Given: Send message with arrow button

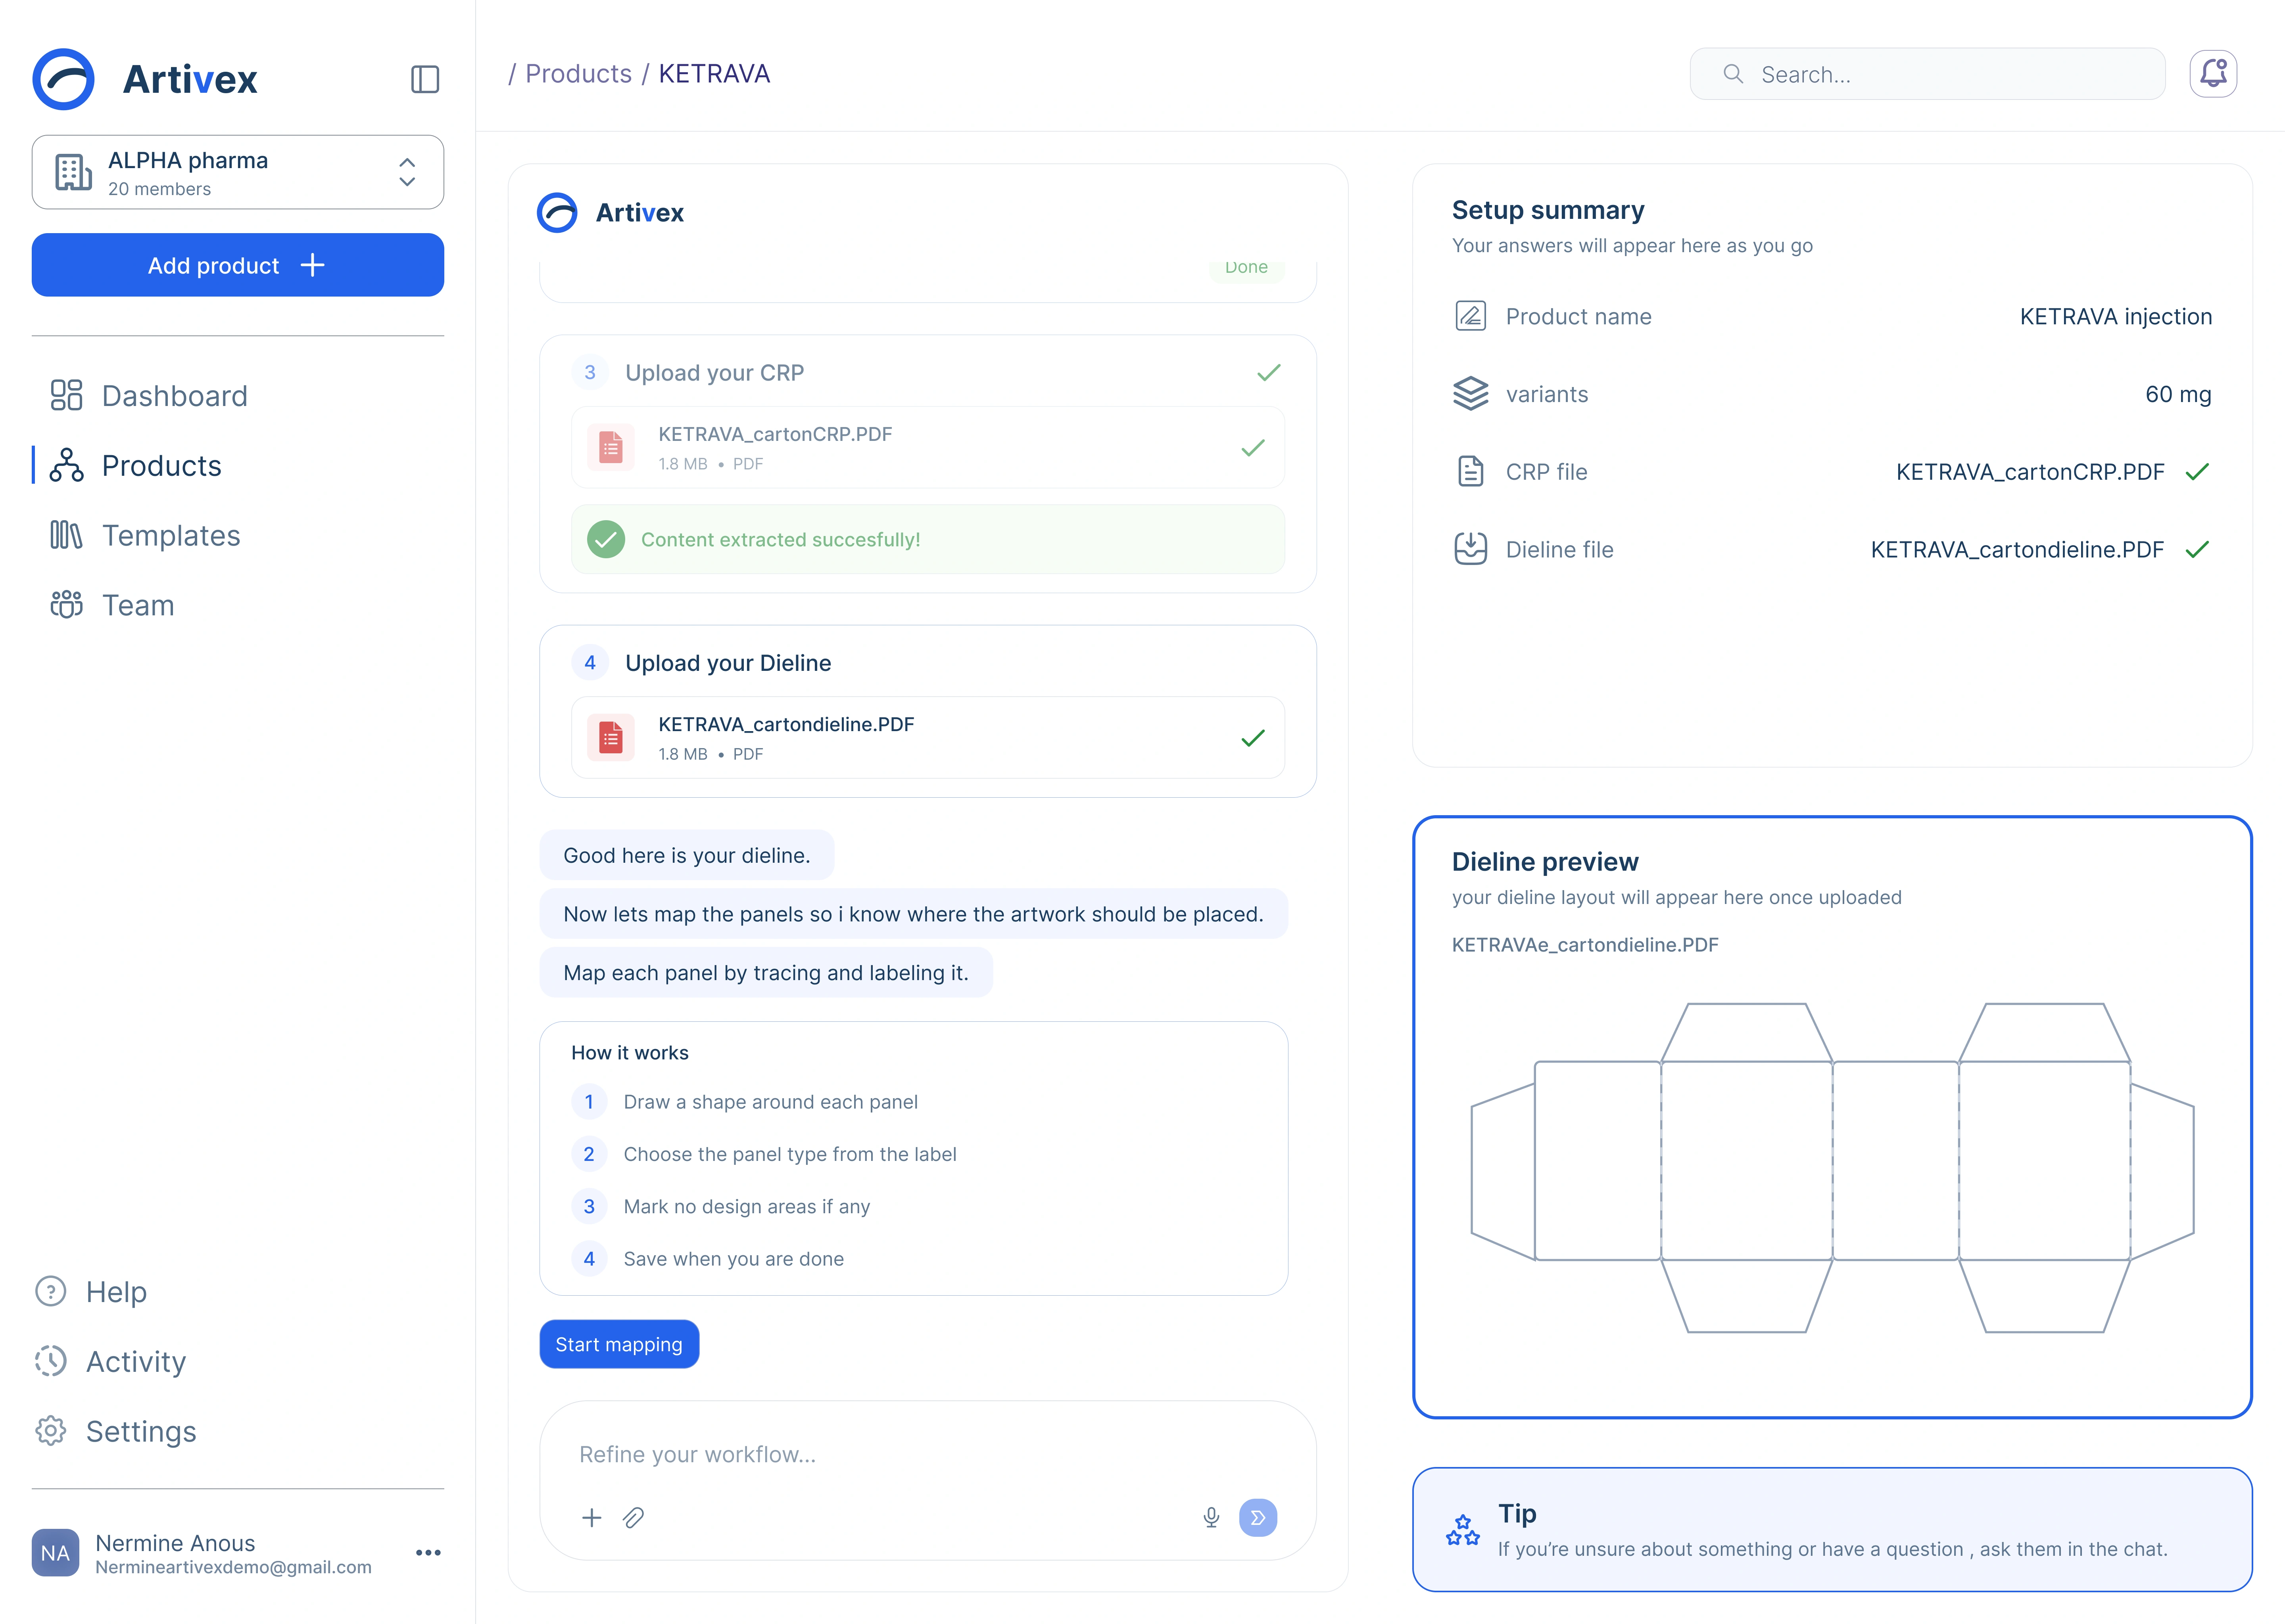Looking at the screenshot, I should tap(1258, 1517).
